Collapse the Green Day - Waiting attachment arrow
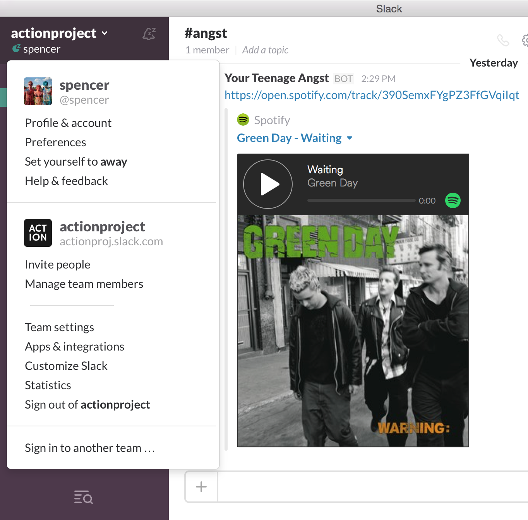 [350, 138]
